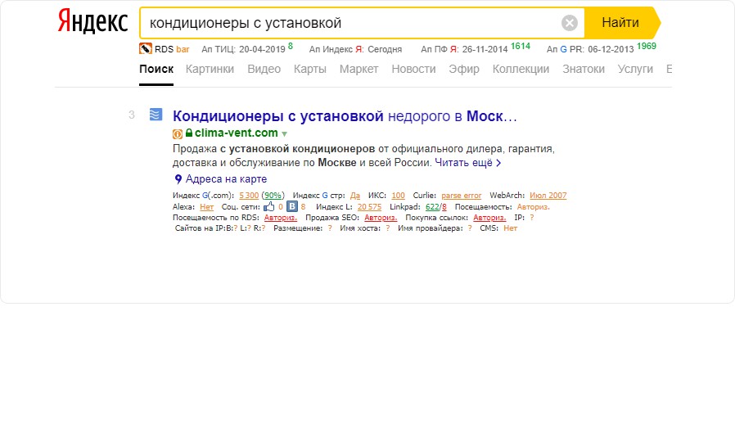Click the Yandex logo
Viewport: 735px width, 442px height.
click(x=92, y=22)
